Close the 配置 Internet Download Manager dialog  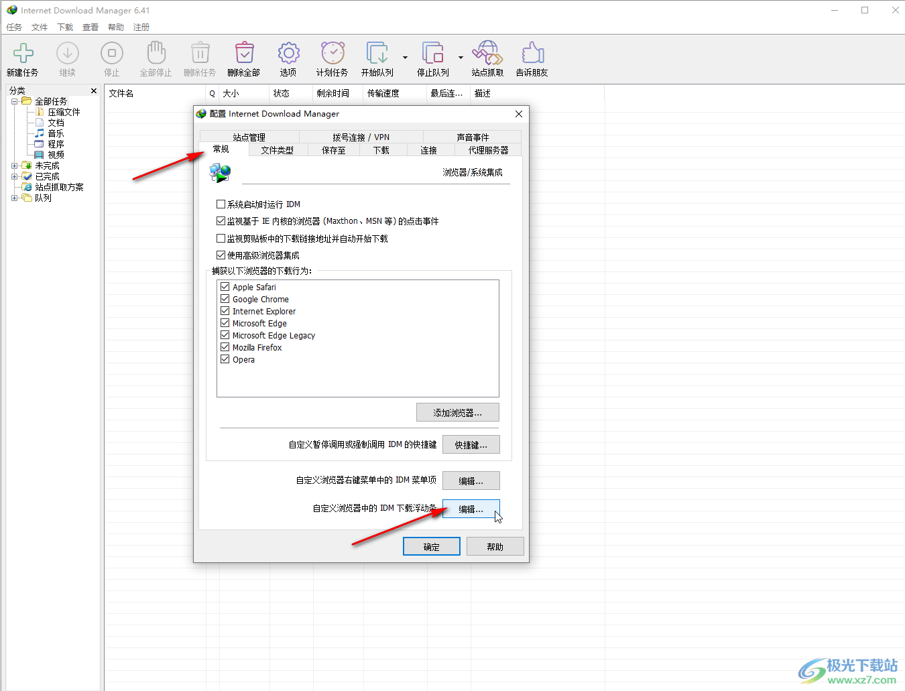[518, 114]
